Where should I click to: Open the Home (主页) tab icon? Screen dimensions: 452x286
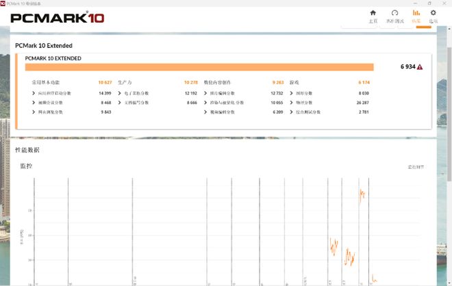373,16
